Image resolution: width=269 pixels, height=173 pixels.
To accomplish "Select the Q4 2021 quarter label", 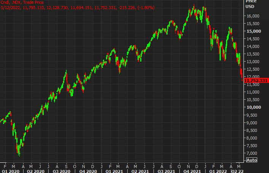I will (x=192, y=171).
